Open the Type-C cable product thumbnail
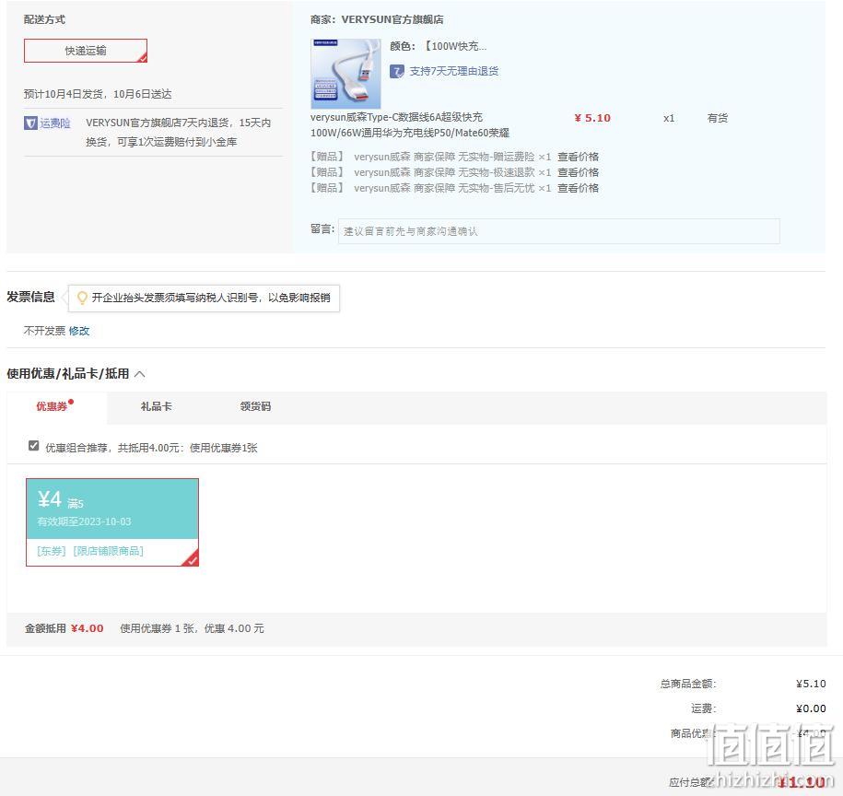This screenshot has height=796, width=843. (x=345, y=74)
